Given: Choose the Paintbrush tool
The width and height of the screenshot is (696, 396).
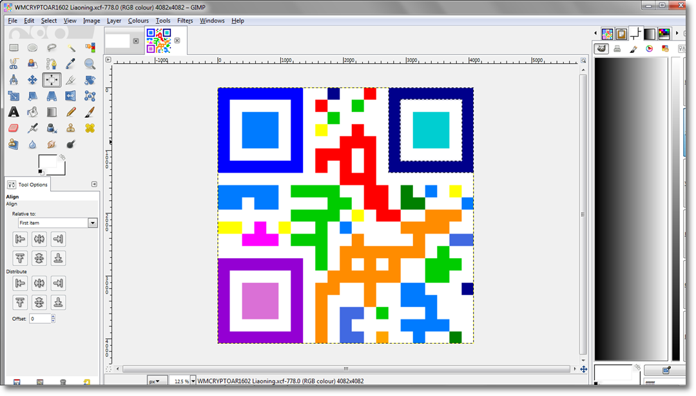Looking at the screenshot, I should (90, 112).
